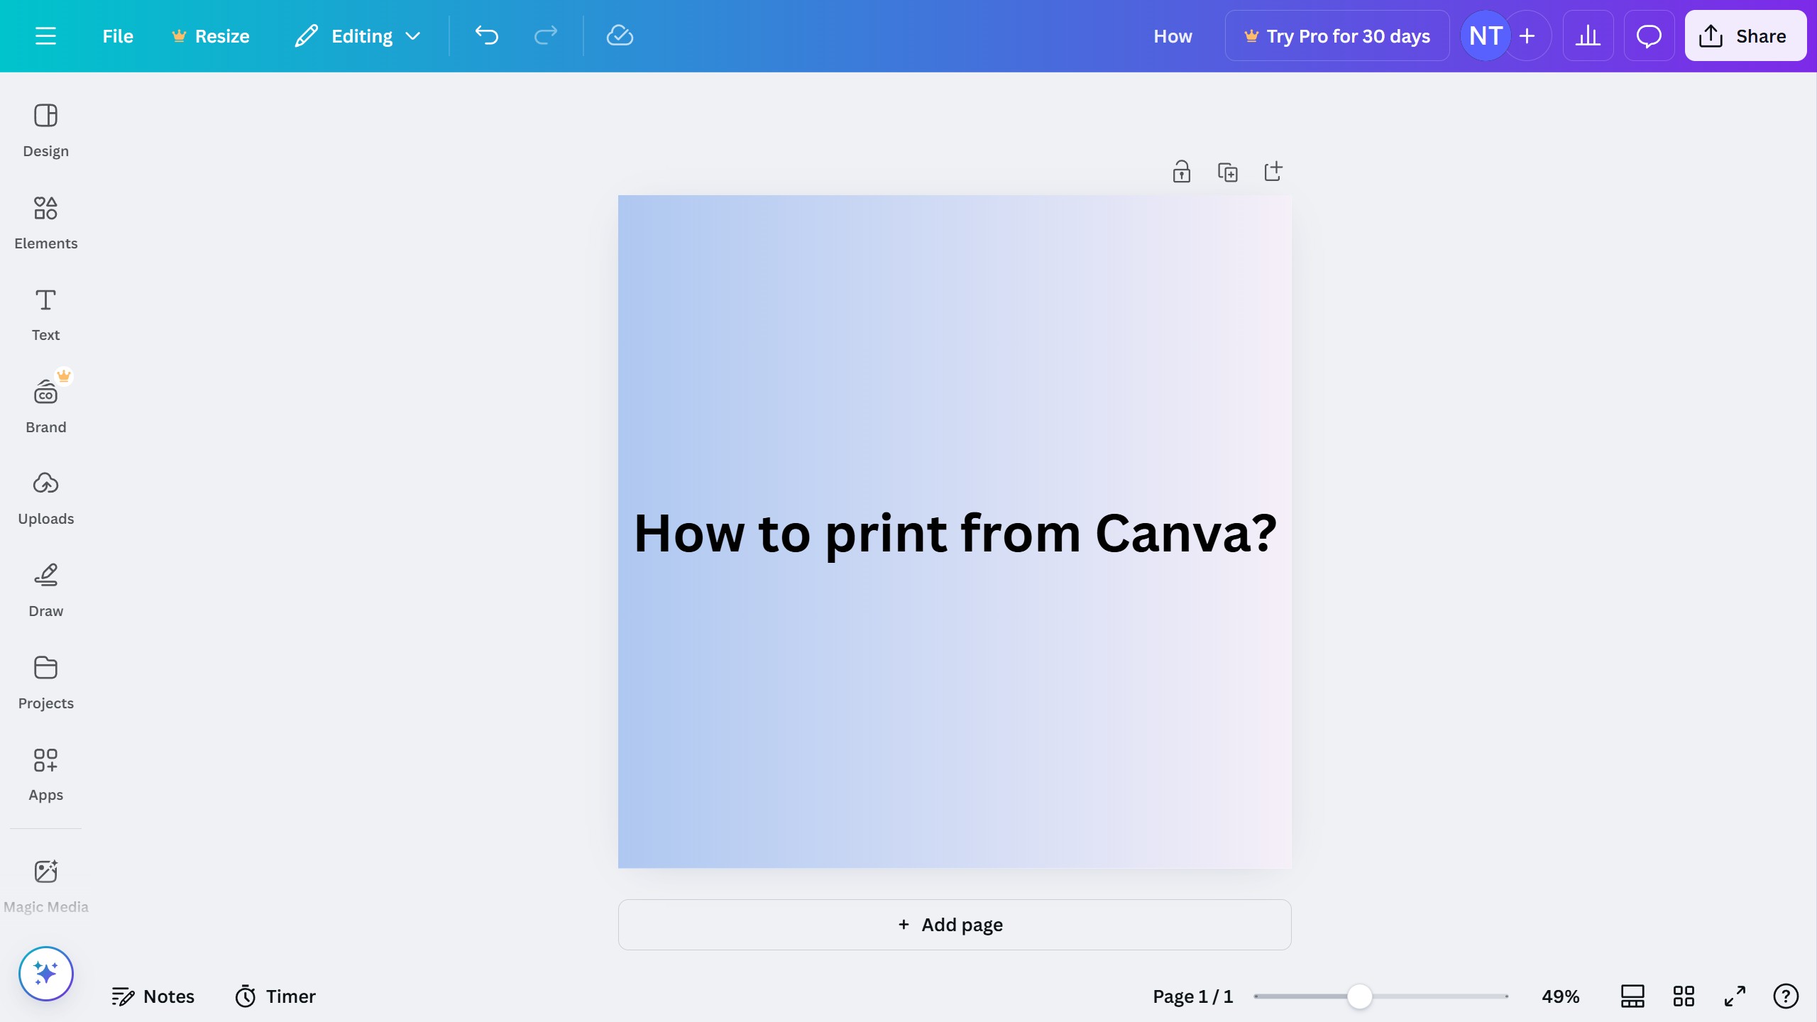Switch to grid view of pages
Image resolution: width=1817 pixels, height=1022 pixels.
point(1683,996)
